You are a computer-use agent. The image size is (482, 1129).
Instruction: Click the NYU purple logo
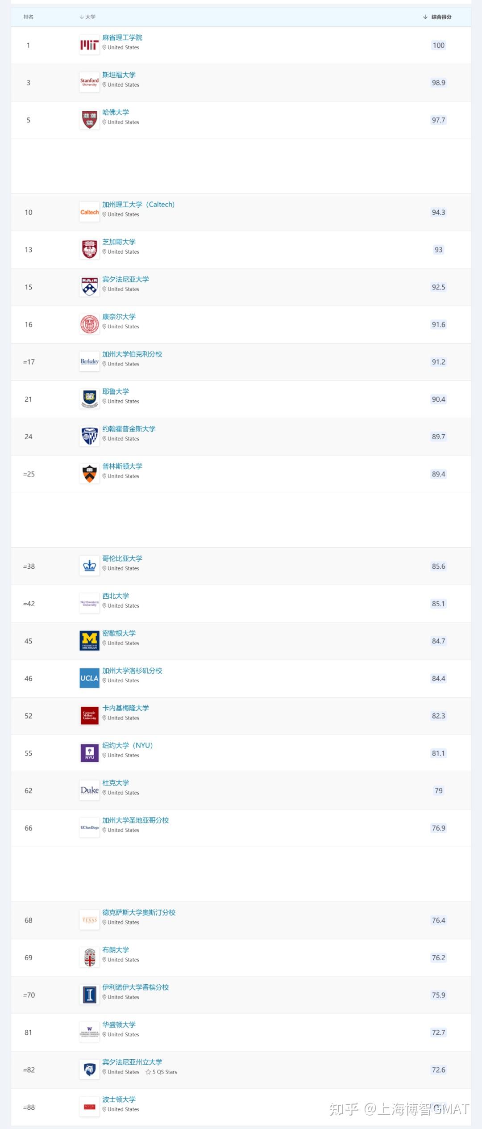click(89, 753)
